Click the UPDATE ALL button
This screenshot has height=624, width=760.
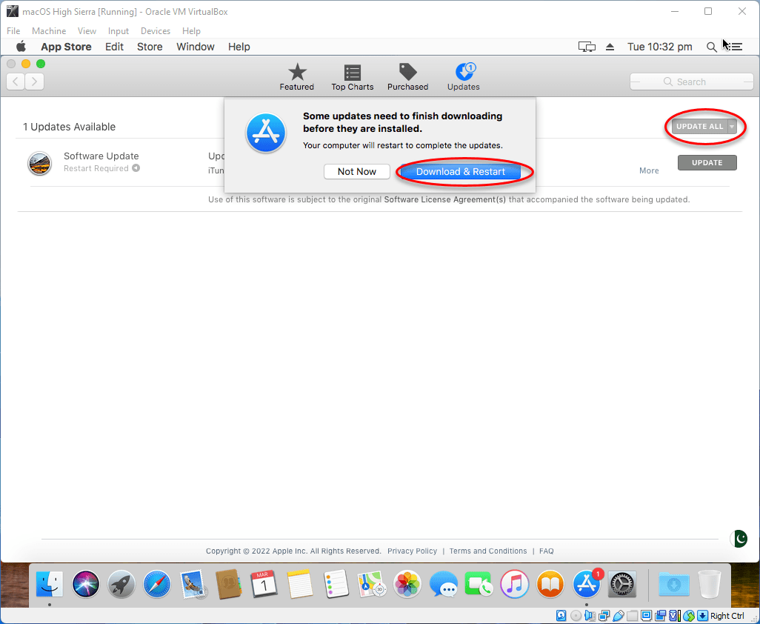point(699,127)
